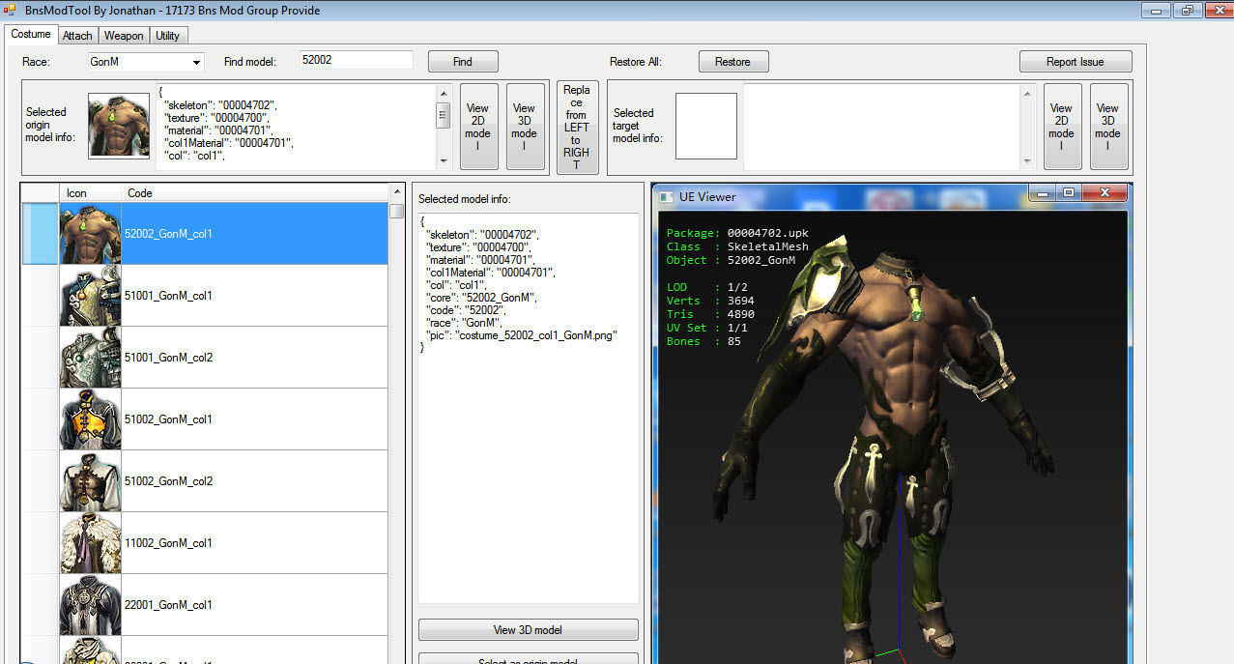1234x664 pixels.
Task: Open the Attach tab
Action: click(x=77, y=36)
